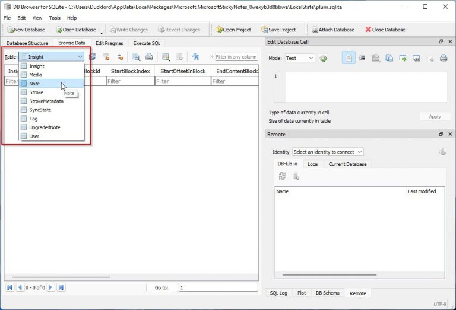Float the Edit Database Cell panel
The image size is (456, 310).
pos(441,41)
